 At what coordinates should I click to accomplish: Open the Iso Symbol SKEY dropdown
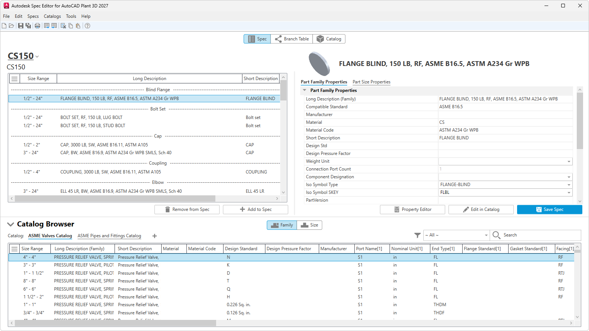click(569, 193)
